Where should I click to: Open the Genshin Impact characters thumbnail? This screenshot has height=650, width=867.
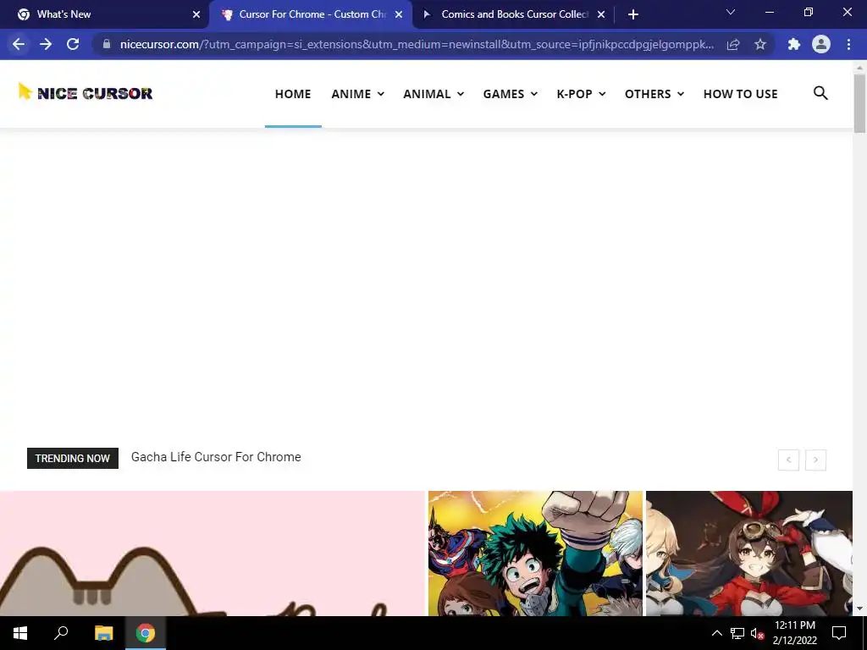pyautogui.click(x=749, y=554)
